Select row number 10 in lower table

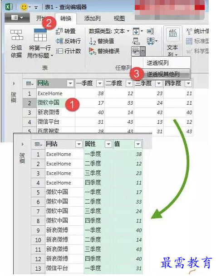(38, 240)
